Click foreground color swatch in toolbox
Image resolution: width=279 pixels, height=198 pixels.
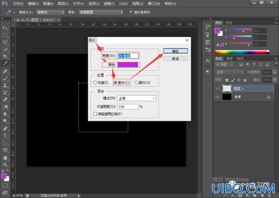pyautogui.click(x=4, y=176)
